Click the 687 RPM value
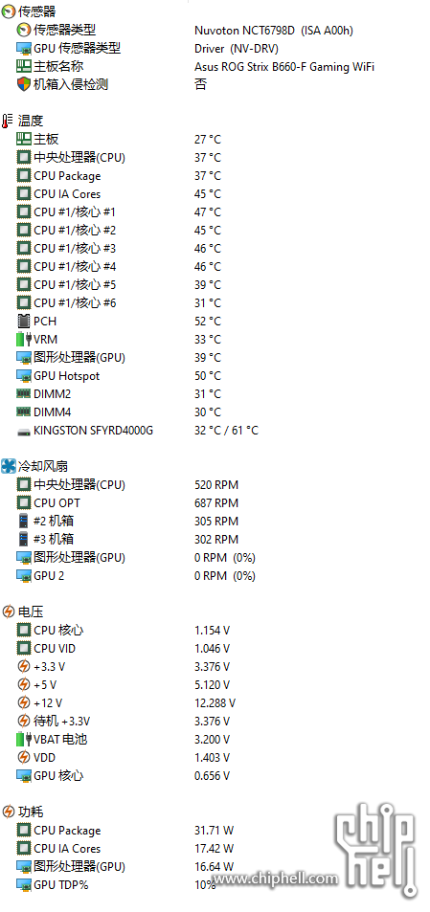The height and width of the screenshot is (912, 430). tap(215, 503)
